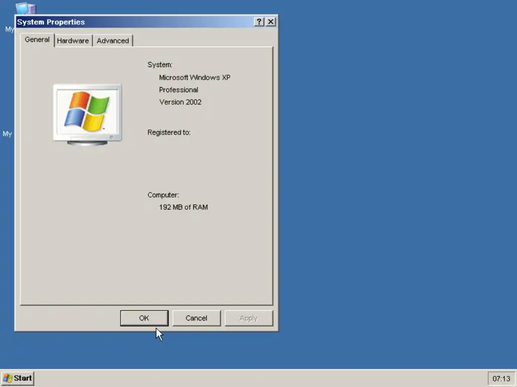The width and height of the screenshot is (517, 387).
Task: Confirm with the OK button
Action: [x=144, y=318]
